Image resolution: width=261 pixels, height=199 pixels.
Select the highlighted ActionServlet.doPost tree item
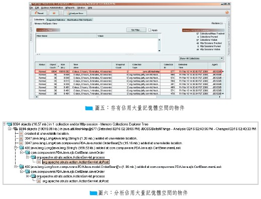[x=75, y=162]
